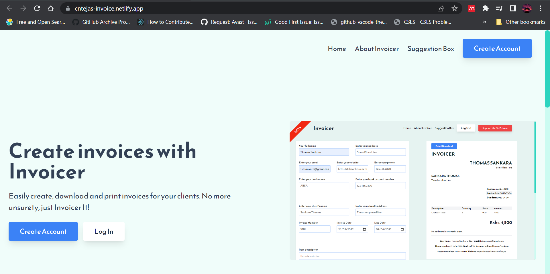Click the red extension icon beside the star
This screenshot has width=550, height=274.
click(x=472, y=8)
